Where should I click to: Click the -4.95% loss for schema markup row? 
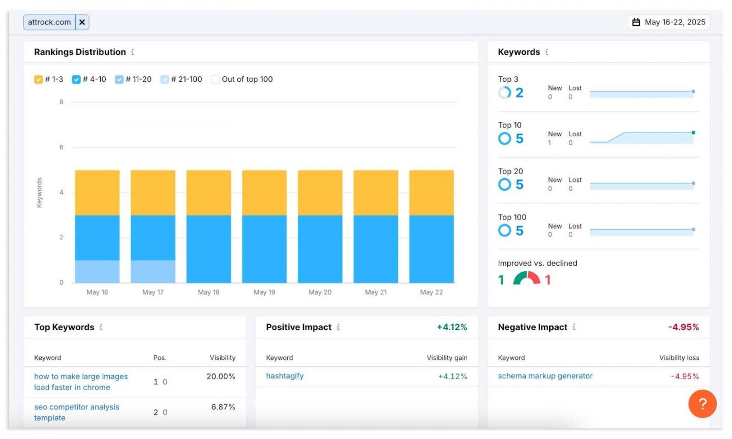point(685,377)
